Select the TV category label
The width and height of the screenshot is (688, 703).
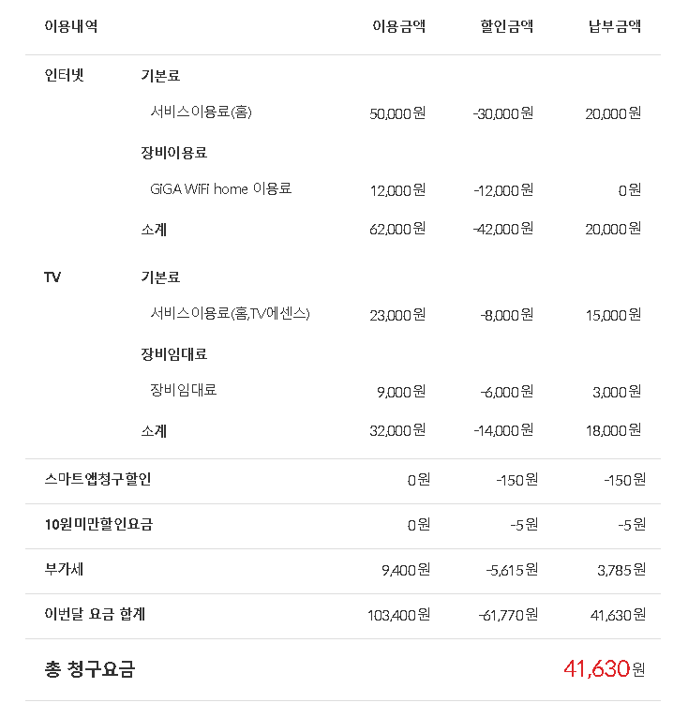pyautogui.click(x=52, y=277)
